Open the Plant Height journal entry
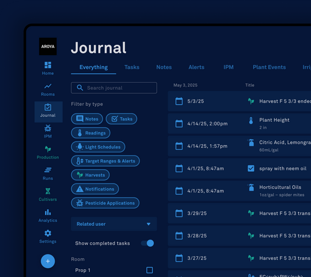 point(239,124)
